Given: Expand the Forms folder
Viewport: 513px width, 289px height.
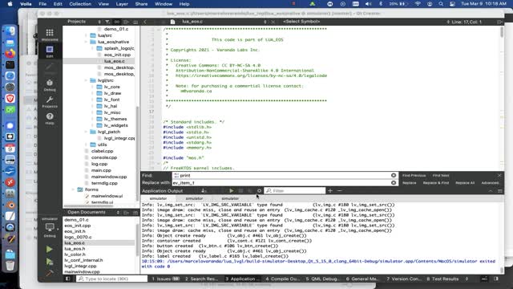Looking at the screenshot, I should pos(73,189).
